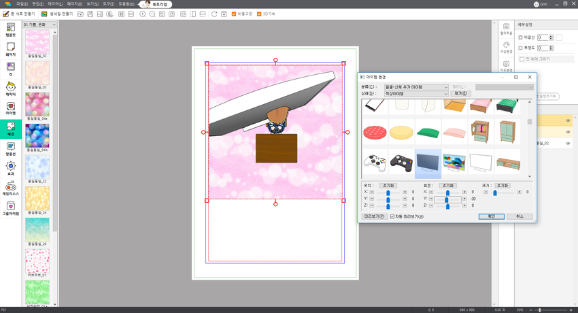Enable the 바깥선 checkbox
The width and height of the screenshot is (578, 313).
point(520,37)
